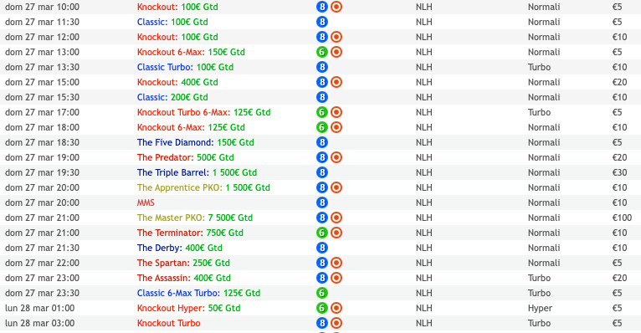Click the target icon in the Knockout Hyper row
Screen dimensions: 641x333
tap(336, 308)
